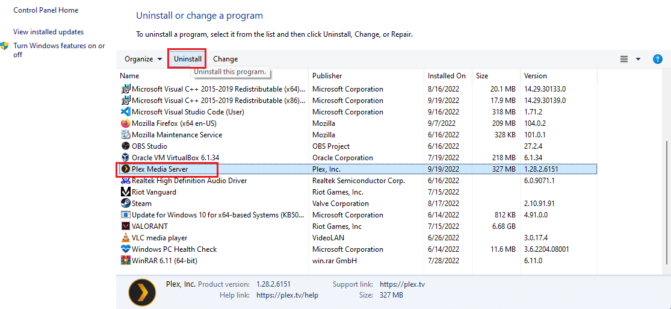This screenshot has height=309, width=671.
Task: Select the Steam entry name
Action: tap(141, 203)
